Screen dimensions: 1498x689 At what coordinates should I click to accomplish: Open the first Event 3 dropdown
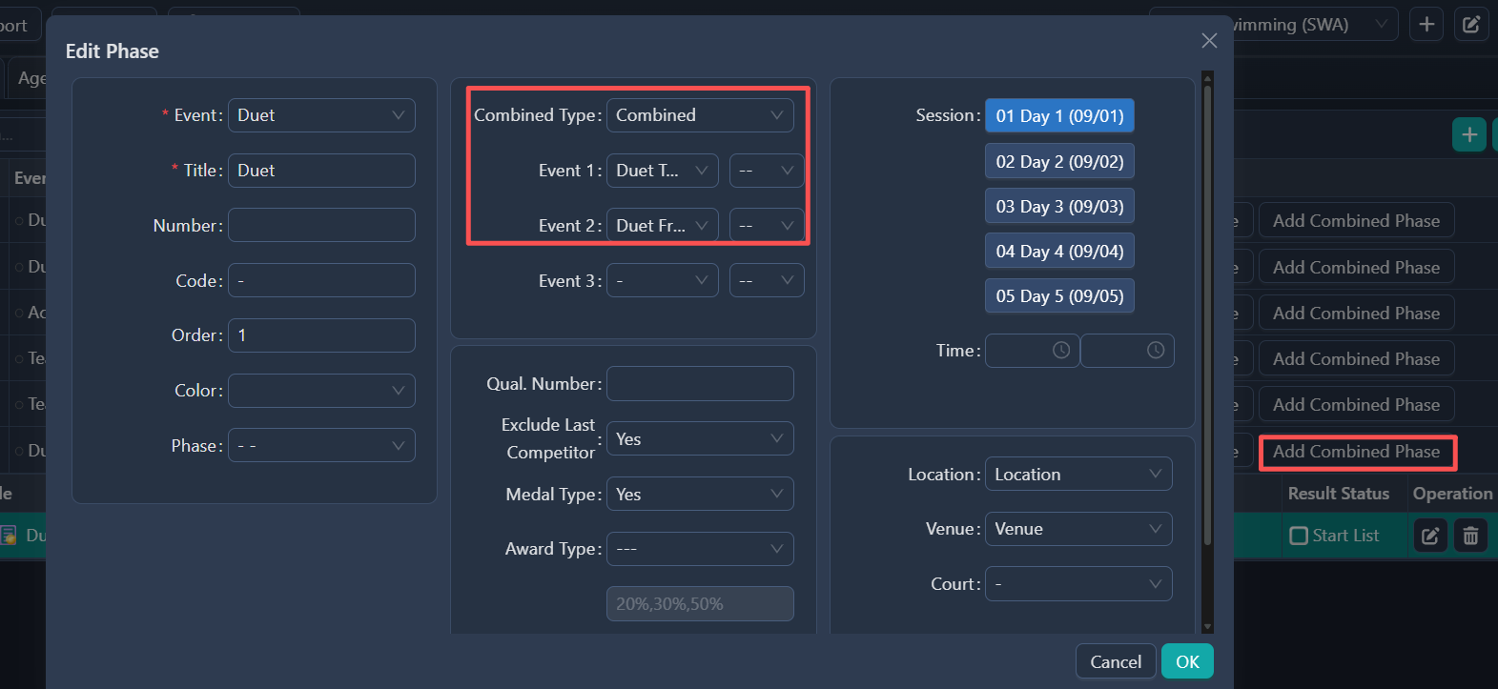pos(663,280)
